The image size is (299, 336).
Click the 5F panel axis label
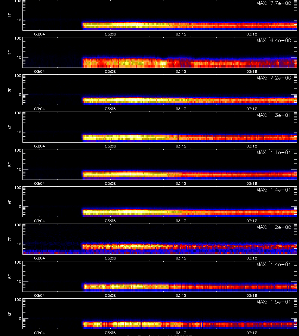coord(10,165)
